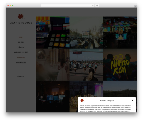The image size is (143, 121).
Task: Open the PORTFOLIO menu item
Action: pos(21,57)
